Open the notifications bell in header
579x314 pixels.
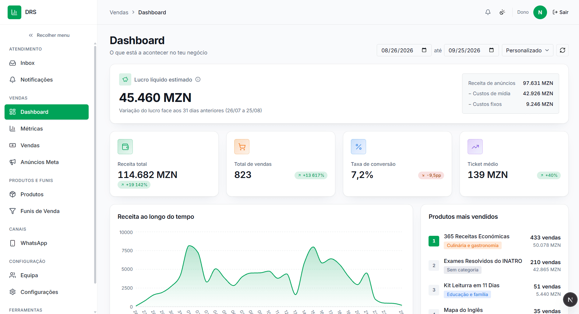coord(488,12)
